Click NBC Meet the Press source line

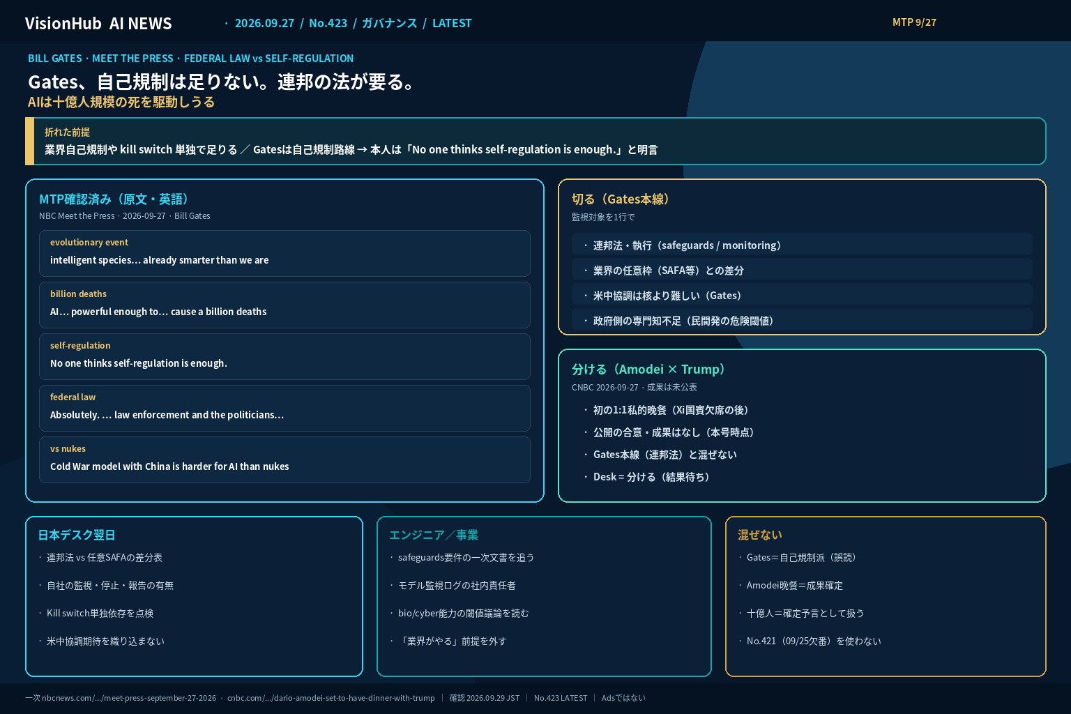click(124, 216)
